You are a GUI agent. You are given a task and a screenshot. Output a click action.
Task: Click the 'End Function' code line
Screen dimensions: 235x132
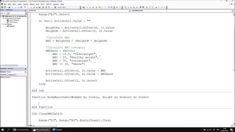click(x=42, y=107)
